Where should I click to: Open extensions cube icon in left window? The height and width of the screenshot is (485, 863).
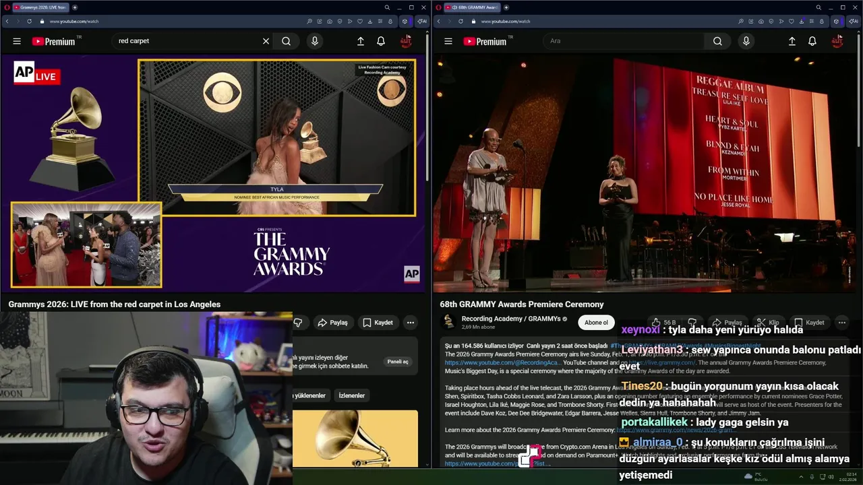pyautogui.click(x=405, y=22)
